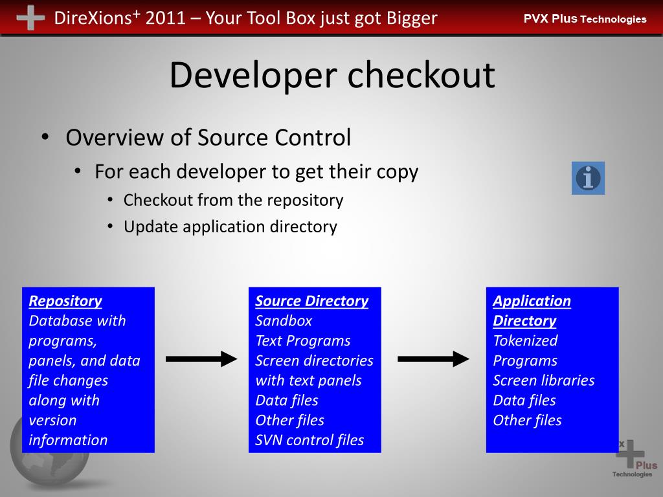Click "Checkout from the repository" bullet
The height and width of the screenshot is (497, 663).
pos(233,200)
